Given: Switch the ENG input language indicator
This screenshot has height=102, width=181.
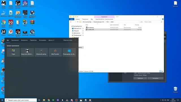Looking at the screenshot, I should tap(168, 100).
